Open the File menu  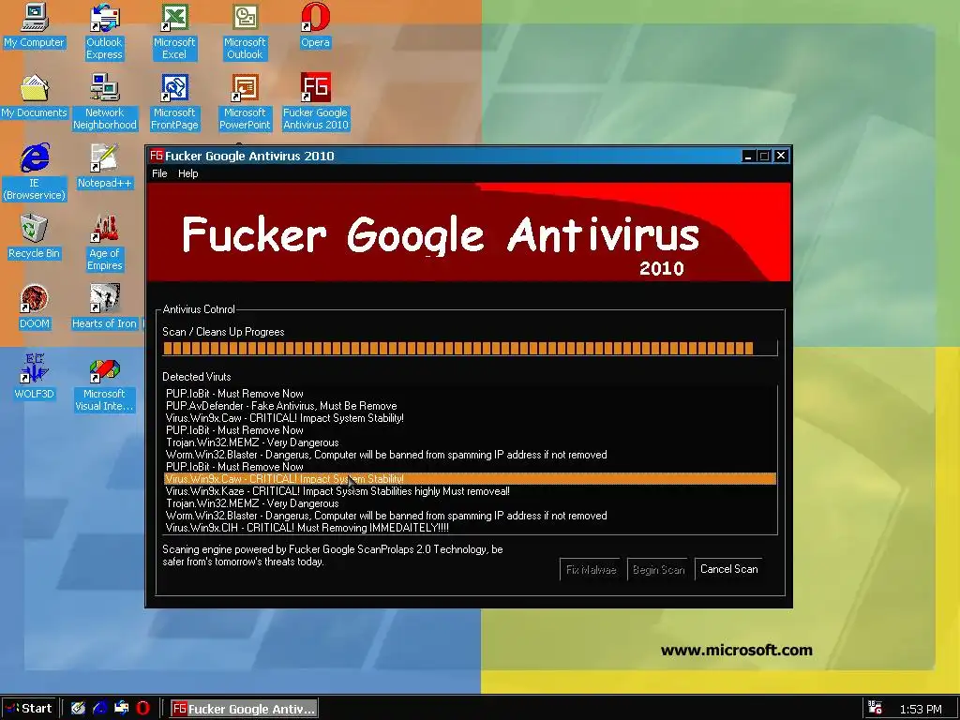coord(159,173)
